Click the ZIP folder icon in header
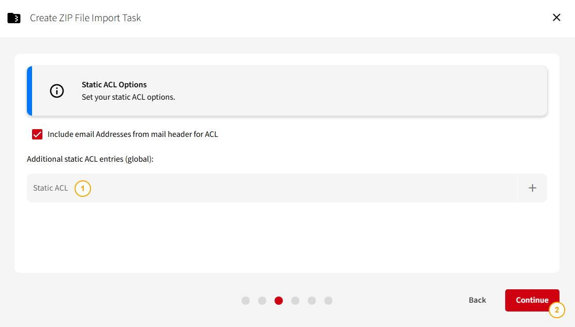The height and width of the screenshot is (327, 575). [14, 18]
